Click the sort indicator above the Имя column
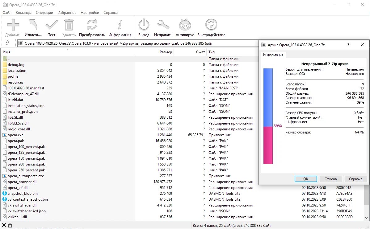370x229 pixels. [x=68, y=48]
